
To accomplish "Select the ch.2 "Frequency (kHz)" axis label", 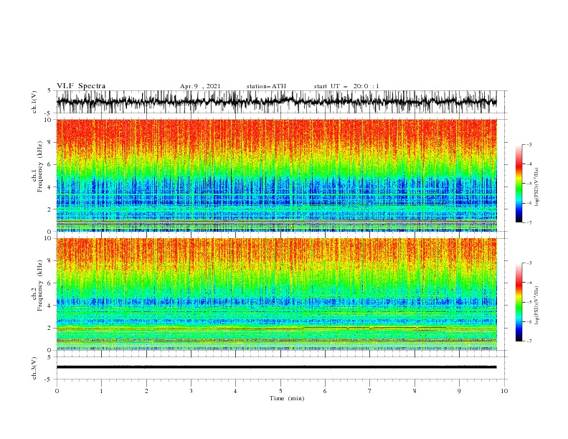I will (40, 285).
